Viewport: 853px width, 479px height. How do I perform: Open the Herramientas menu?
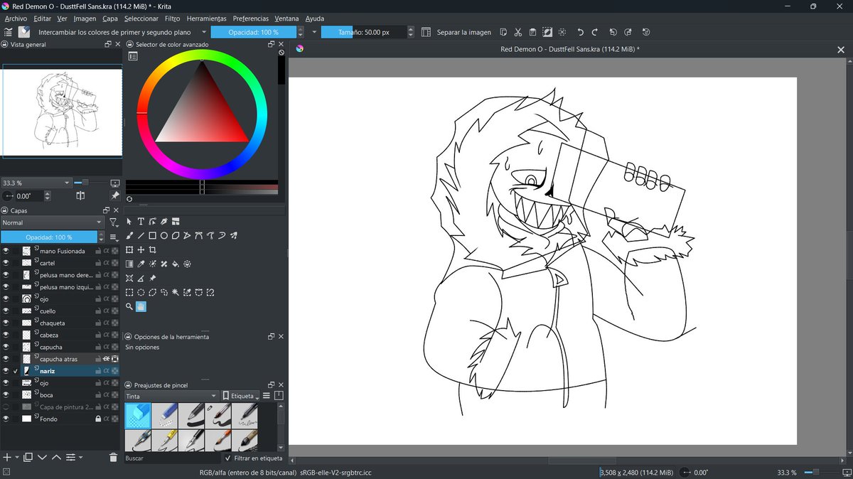tap(206, 18)
